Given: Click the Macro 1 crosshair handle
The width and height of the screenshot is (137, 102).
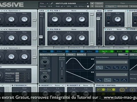Looking at the screenshot, I should pyautogui.click(x=126, y=88).
